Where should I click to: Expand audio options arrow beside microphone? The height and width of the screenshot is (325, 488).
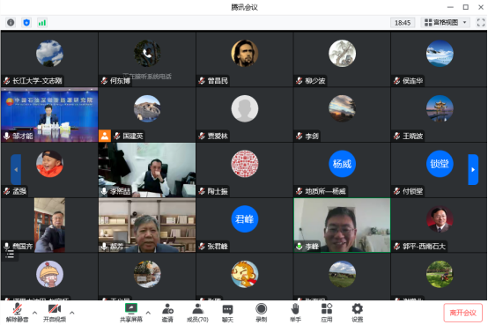pyautogui.click(x=35, y=313)
